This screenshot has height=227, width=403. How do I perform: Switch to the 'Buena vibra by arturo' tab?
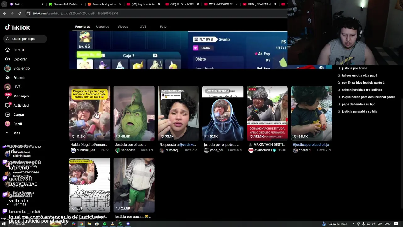pos(104,4)
